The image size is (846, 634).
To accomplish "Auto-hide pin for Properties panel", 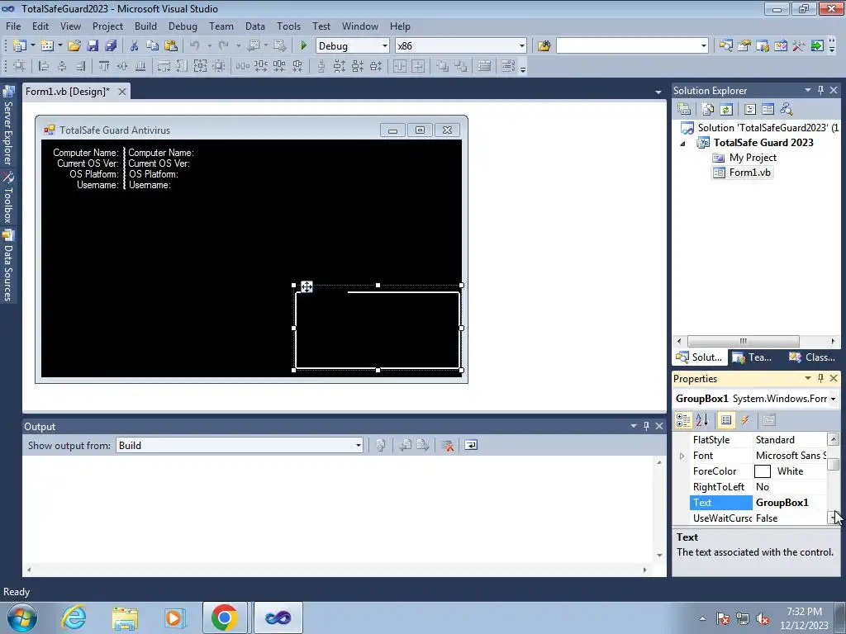I will pyautogui.click(x=820, y=378).
